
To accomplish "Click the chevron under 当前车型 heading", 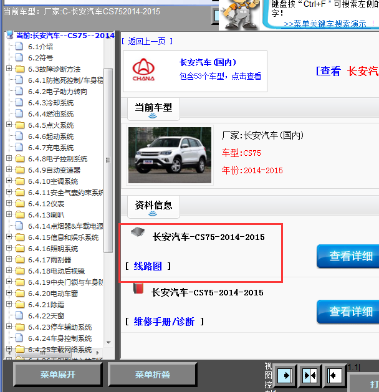I will (x=153, y=116).
